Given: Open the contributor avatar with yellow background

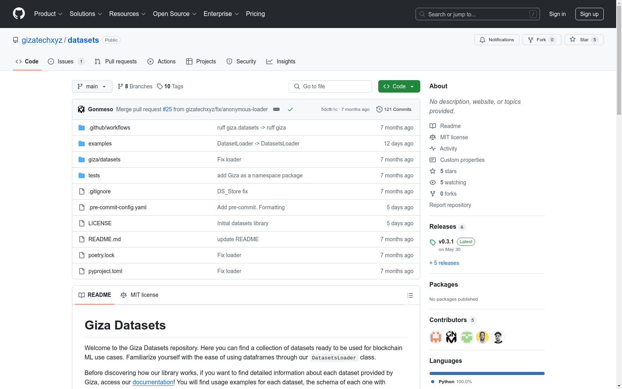Looking at the screenshot, I should 482,337.
